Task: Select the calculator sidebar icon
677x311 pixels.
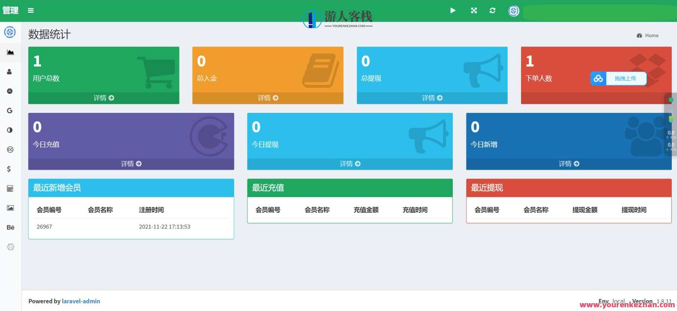Action: 10,188
